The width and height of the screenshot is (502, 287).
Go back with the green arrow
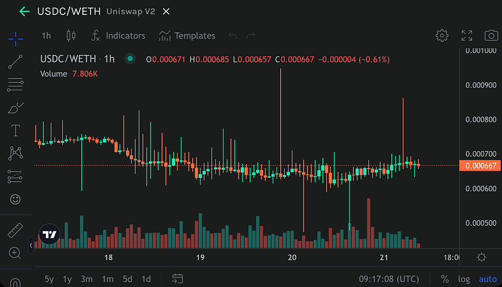[24, 11]
